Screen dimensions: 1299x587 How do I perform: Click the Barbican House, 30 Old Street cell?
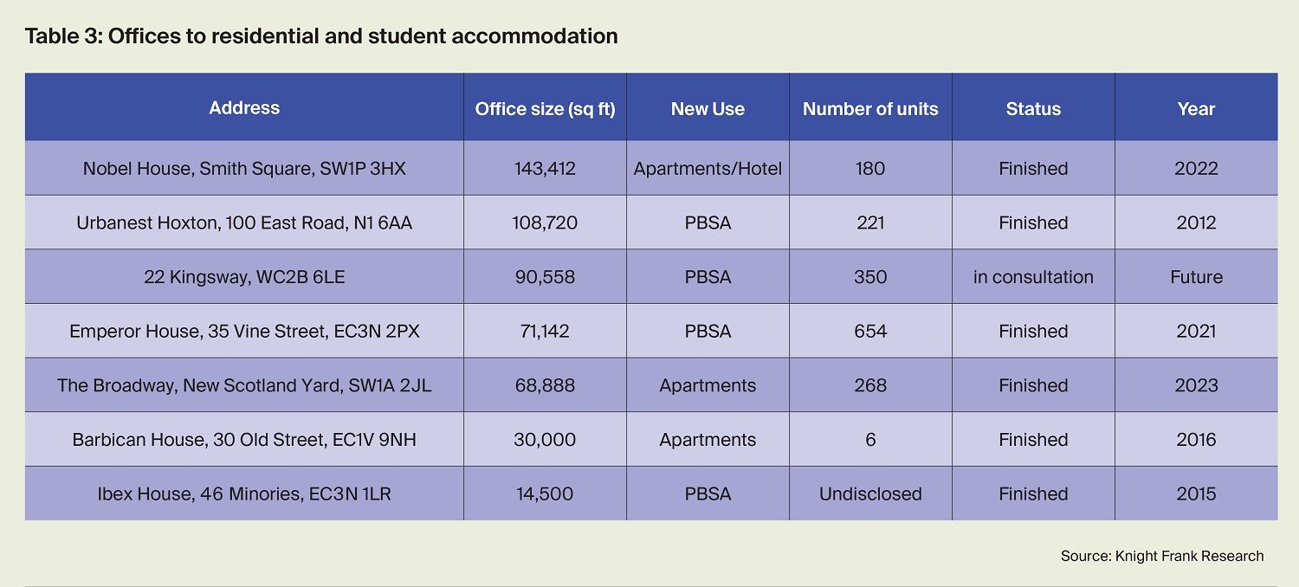tap(244, 440)
